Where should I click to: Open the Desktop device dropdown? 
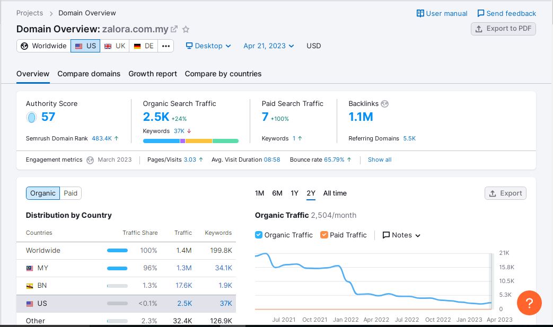(208, 46)
